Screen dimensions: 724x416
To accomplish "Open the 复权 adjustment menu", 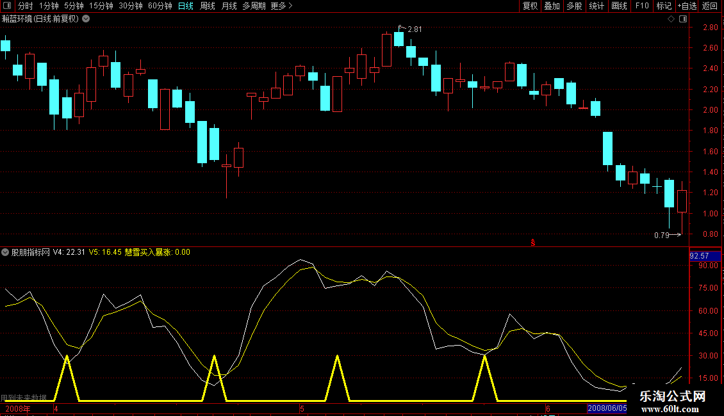I will pos(530,6).
